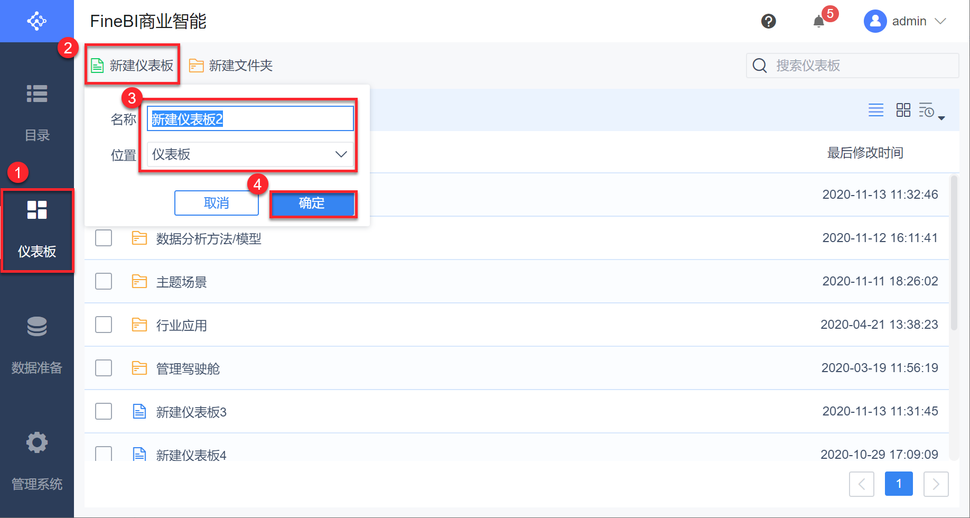The width and height of the screenshot is (970, 518).
Task: Open the 管理系统 gear icon
Action: pyautogui.click(x=37, y=443)
